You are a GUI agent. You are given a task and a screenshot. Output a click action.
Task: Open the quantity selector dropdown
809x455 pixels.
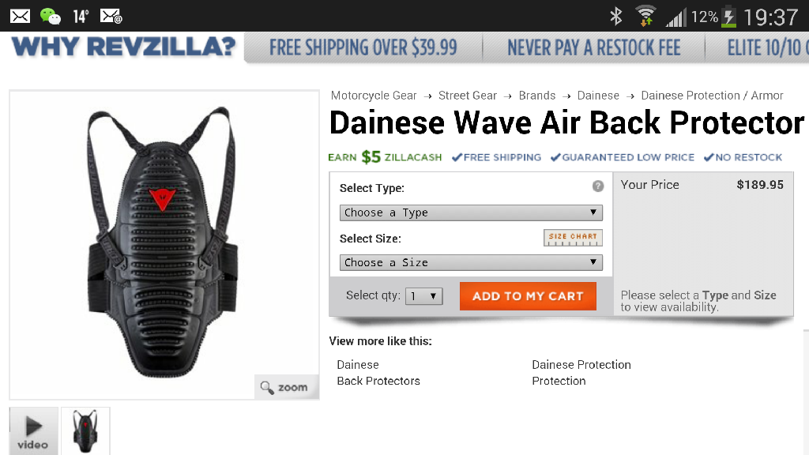423,296
